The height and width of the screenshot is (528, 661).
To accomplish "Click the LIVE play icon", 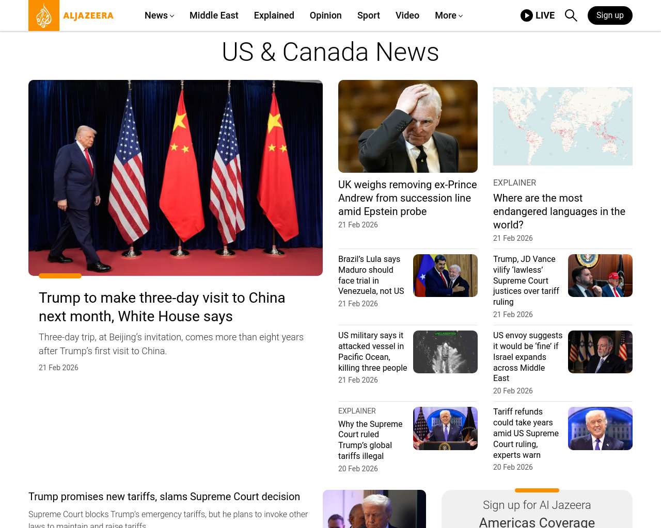I will click(527, 15).
